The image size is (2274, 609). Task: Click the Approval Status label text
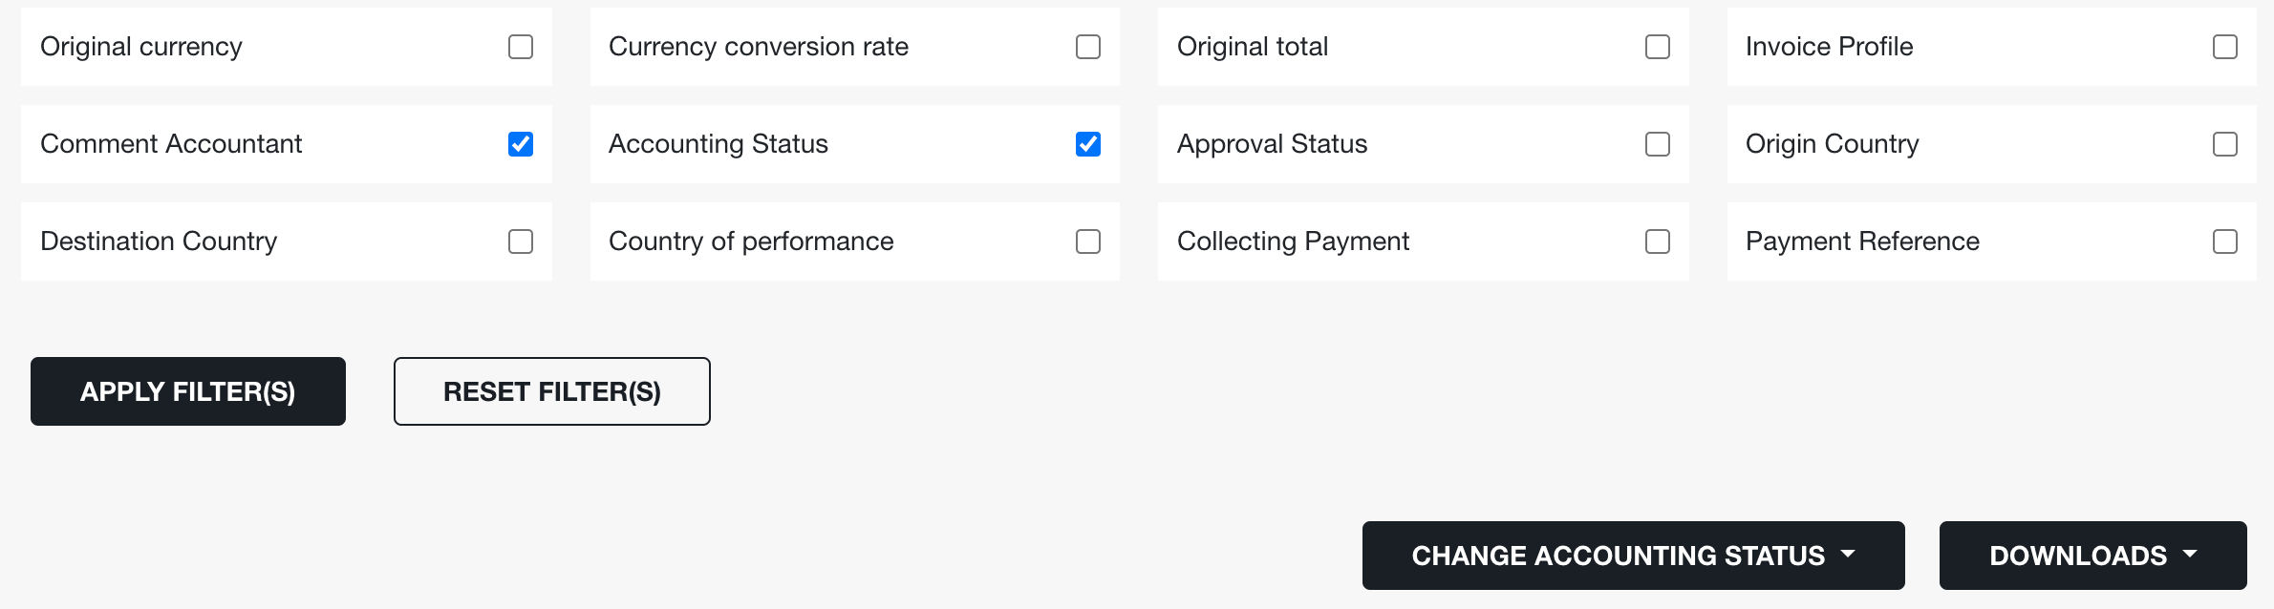(x=1272, y=144)
